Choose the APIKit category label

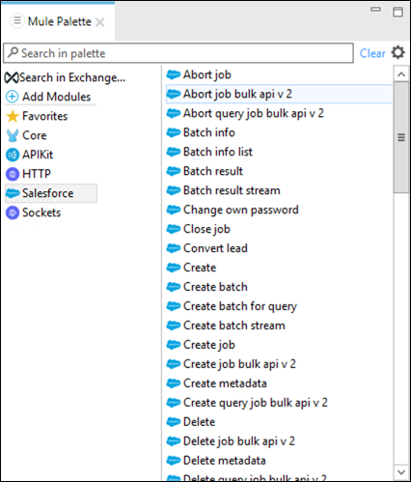38,155
